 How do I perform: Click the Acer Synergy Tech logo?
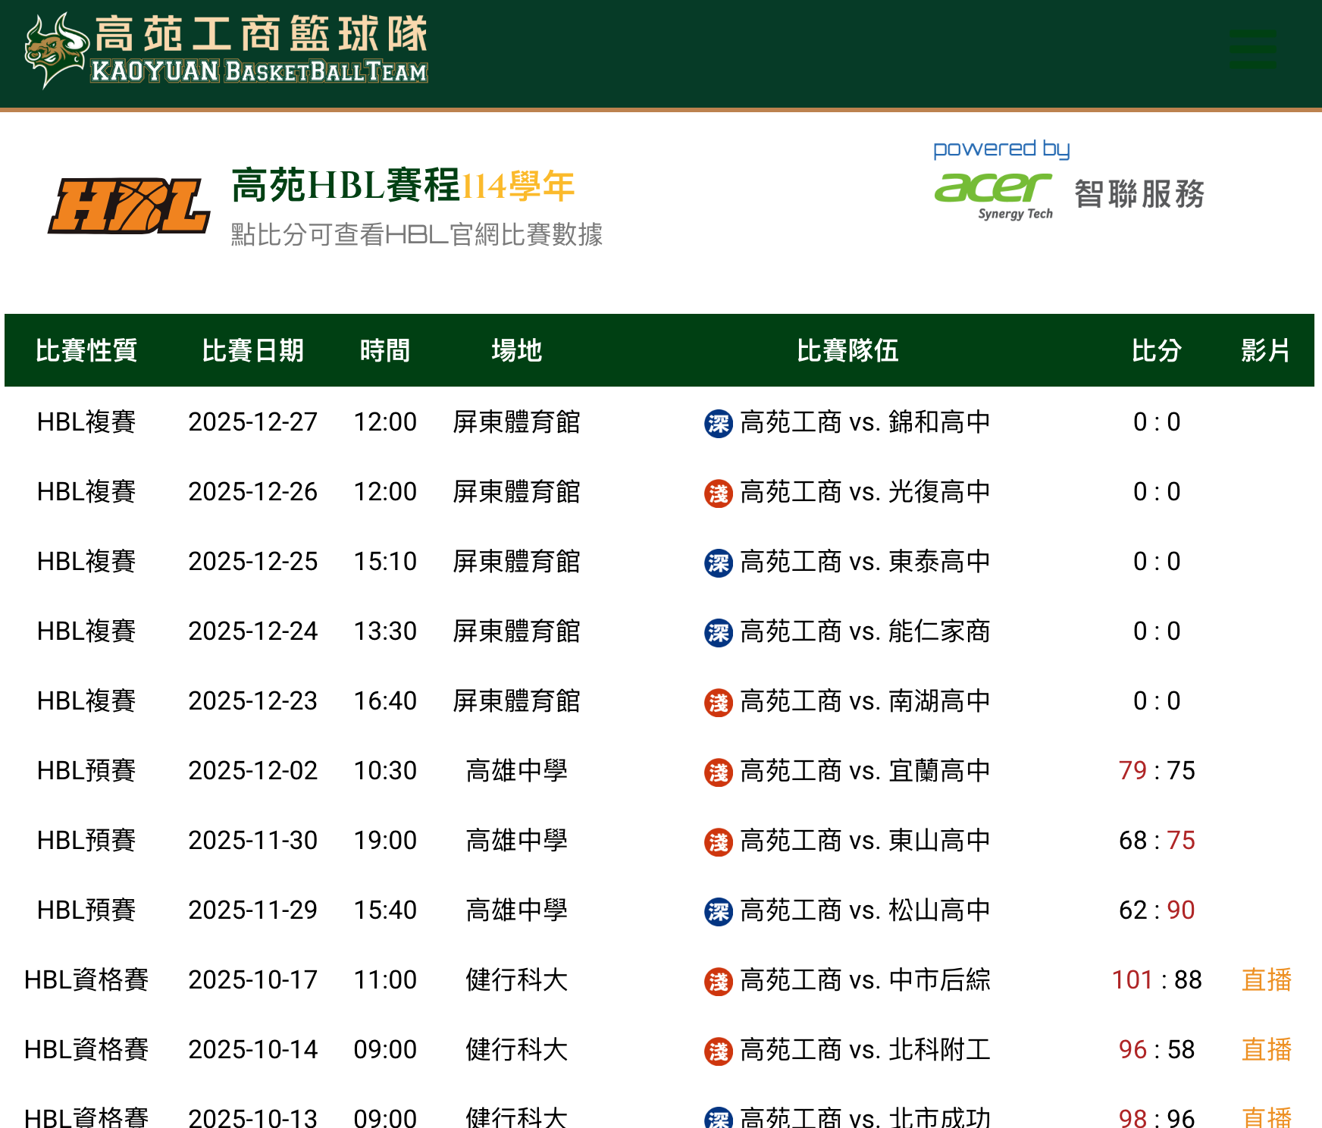tap(993, 196)
